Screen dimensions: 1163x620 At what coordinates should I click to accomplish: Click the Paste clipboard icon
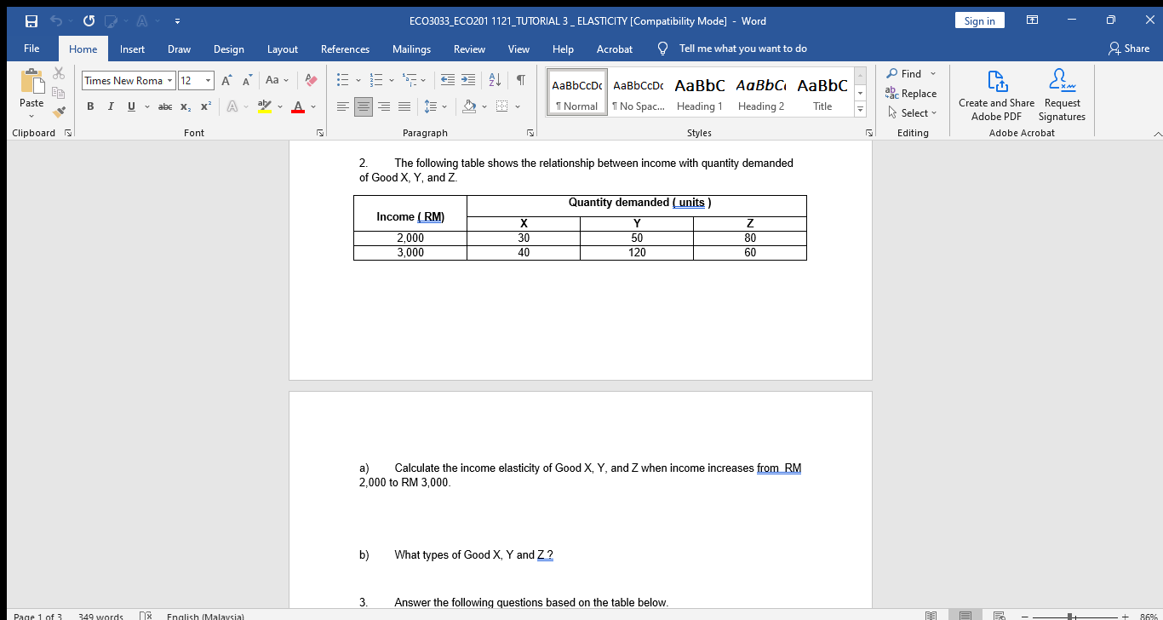[x=32, y=82]
